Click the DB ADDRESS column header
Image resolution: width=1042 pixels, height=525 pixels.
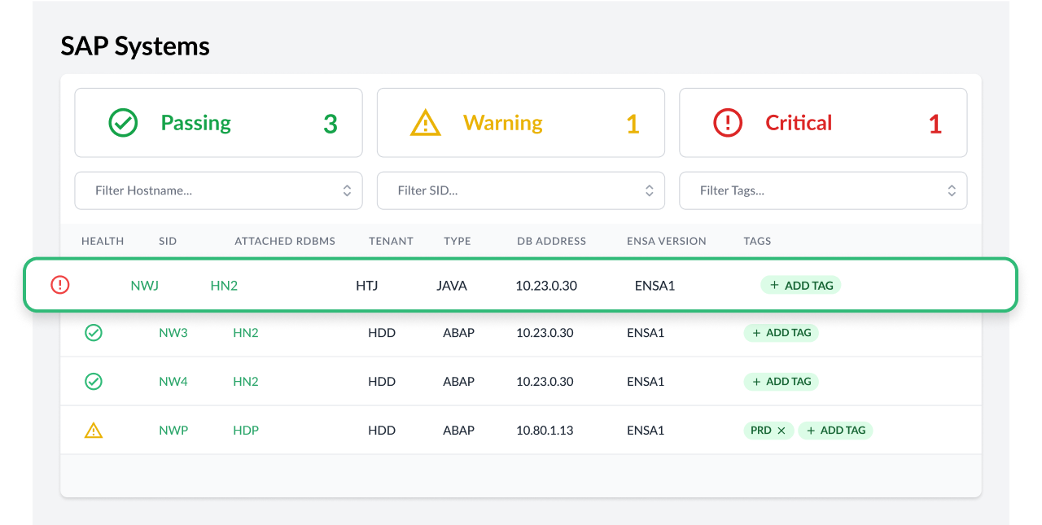[551, 241]
